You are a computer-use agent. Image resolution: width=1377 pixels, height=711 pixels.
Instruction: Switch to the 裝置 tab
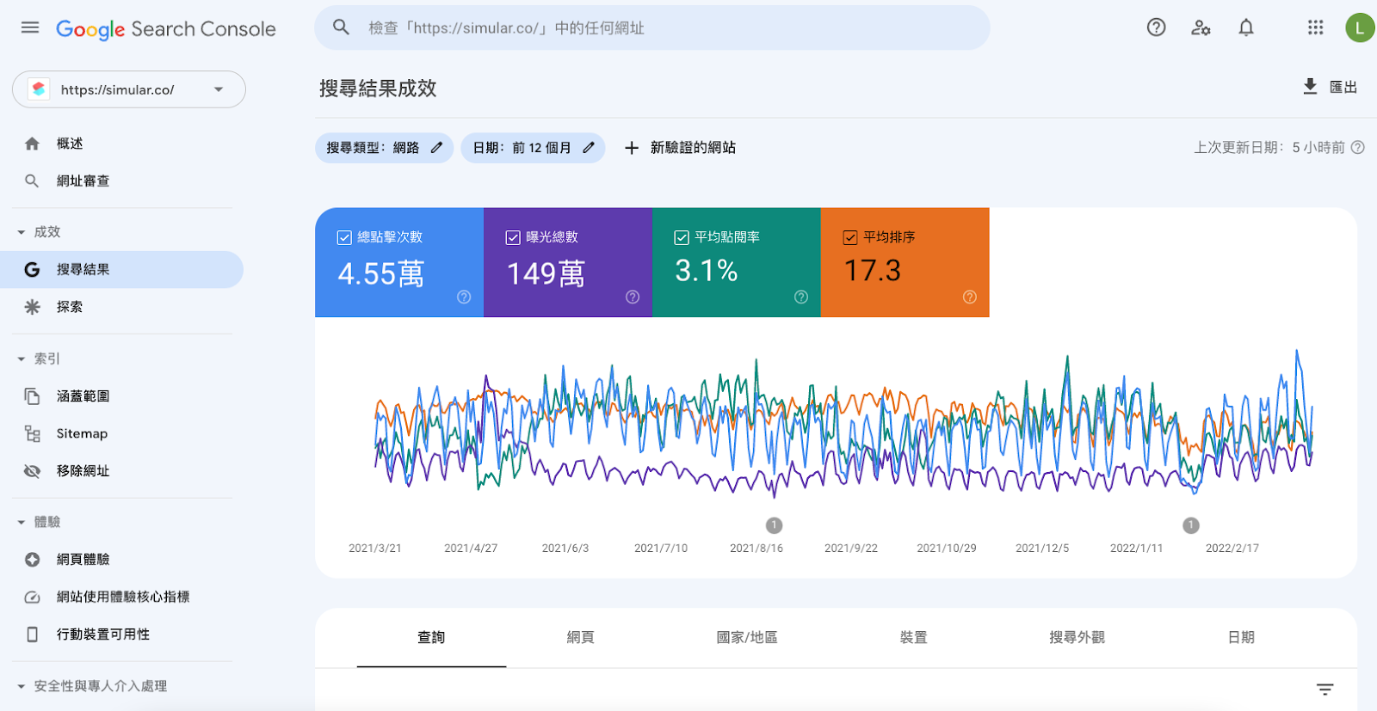click(913, 637)
